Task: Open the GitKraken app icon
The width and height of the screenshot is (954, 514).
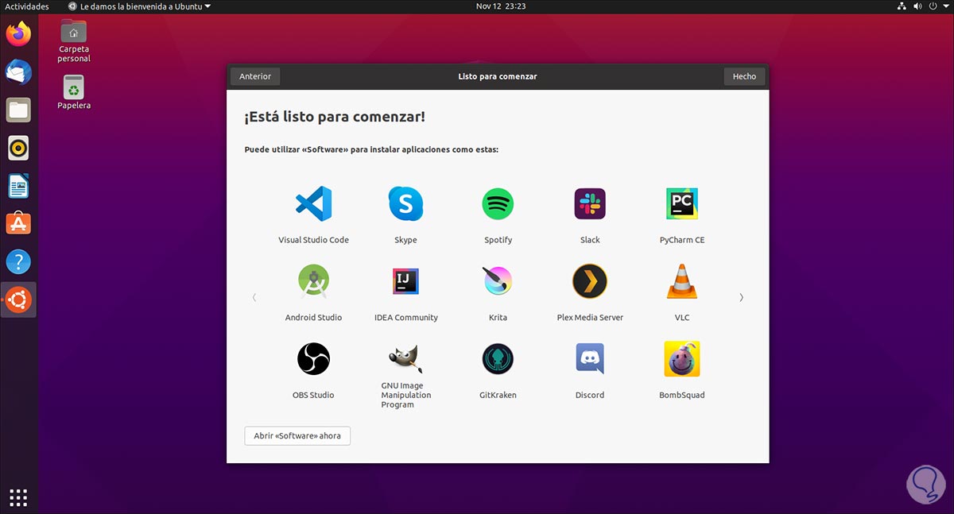Action: pyautogui.click(x=498, y=359)
